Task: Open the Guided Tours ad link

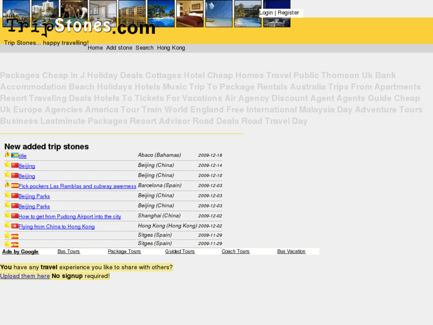Action: point(180,252)
